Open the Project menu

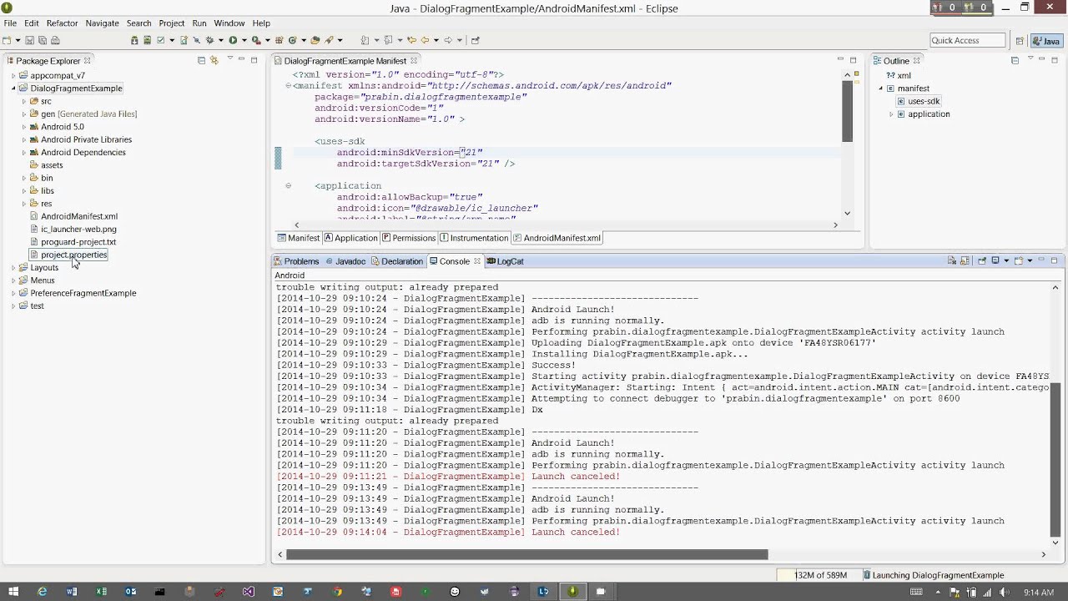[171, 23]
